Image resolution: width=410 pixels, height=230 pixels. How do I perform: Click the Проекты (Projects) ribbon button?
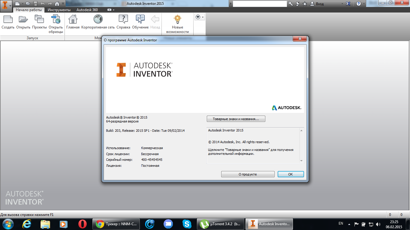click(x=39, y=22)
